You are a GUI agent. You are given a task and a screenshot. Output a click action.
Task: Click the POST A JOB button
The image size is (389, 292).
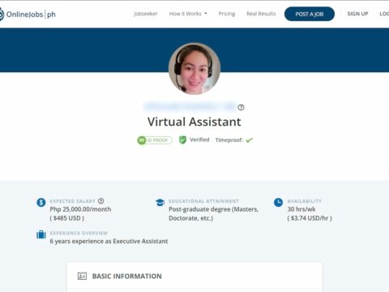tap(310, 14)
